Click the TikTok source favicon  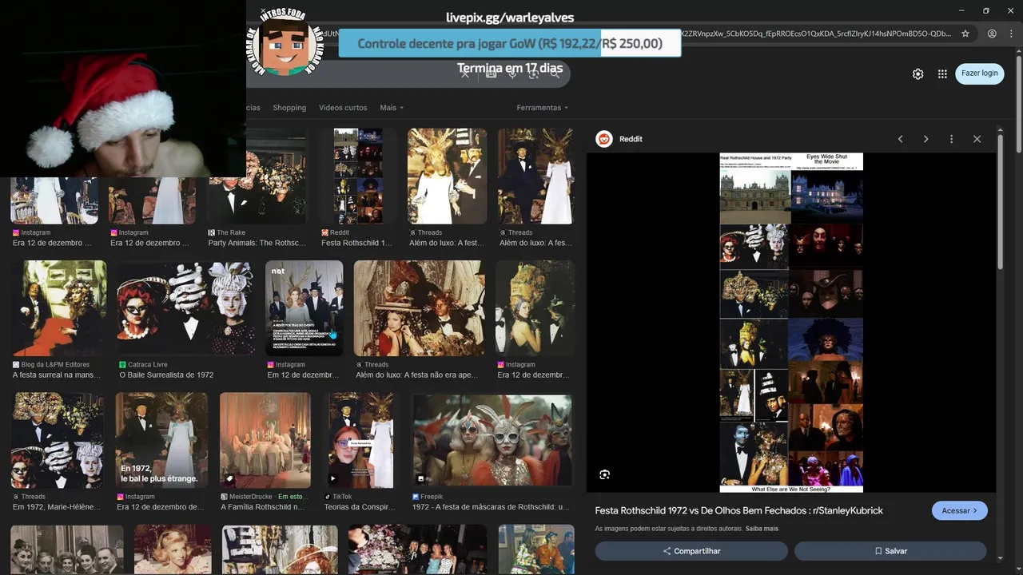(328, 497)
